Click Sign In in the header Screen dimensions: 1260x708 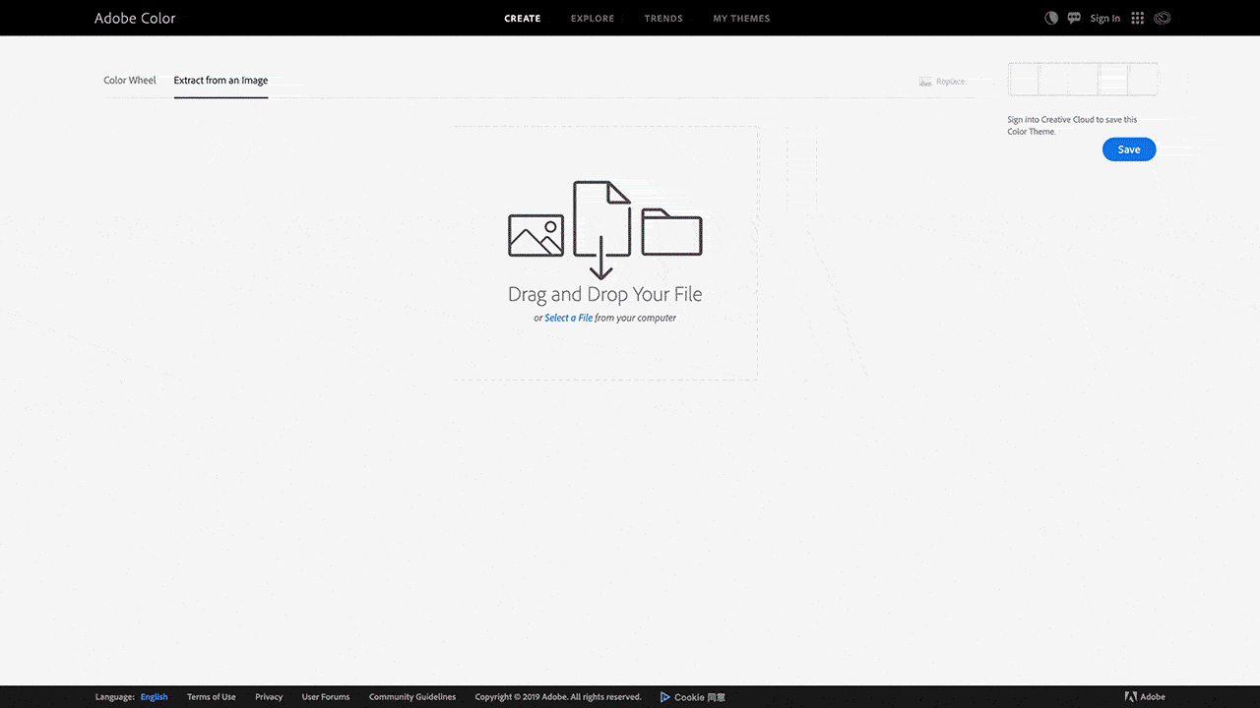point(1104,19)
